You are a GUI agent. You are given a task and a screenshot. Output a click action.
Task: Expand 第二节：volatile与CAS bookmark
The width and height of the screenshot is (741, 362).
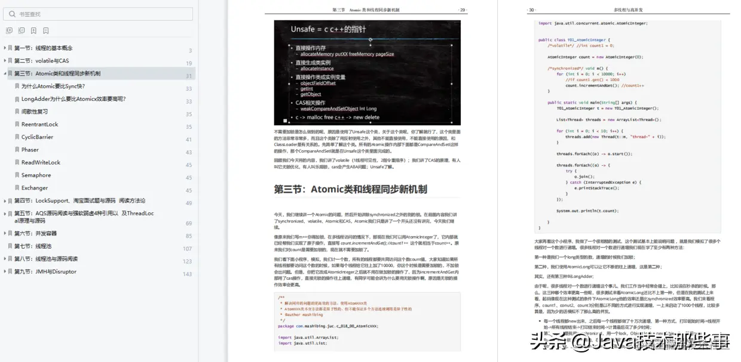4,61
